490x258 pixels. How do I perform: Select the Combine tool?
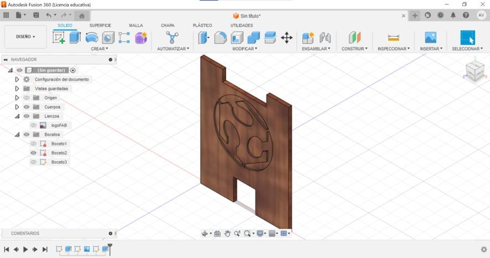(253, 37)
